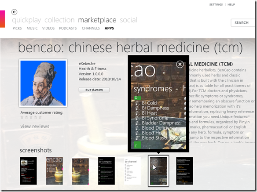Open the view reviews link
The height and width of the screenshot is (192, 257).
coord(35,127)
